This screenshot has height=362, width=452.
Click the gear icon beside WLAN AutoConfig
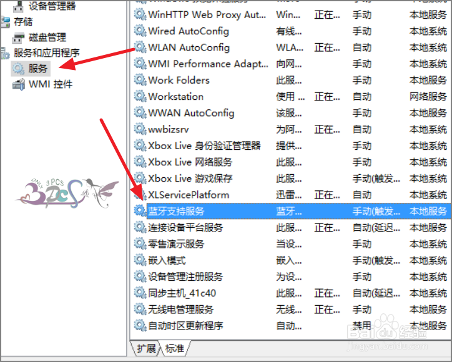140,47
